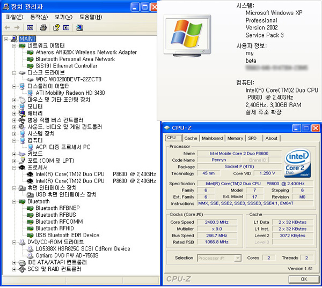The image size is (322, 288).
Task: Click the WDC WD3200BEVT disk drive icon
Action: (30, 79)
